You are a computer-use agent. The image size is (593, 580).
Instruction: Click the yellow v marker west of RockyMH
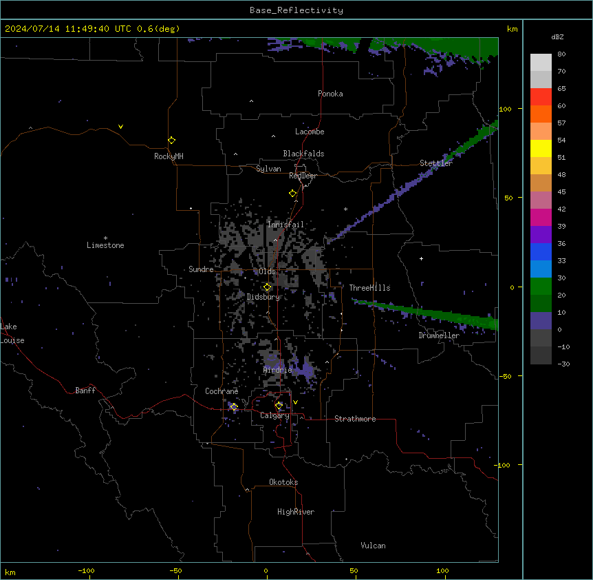point(120,127)
